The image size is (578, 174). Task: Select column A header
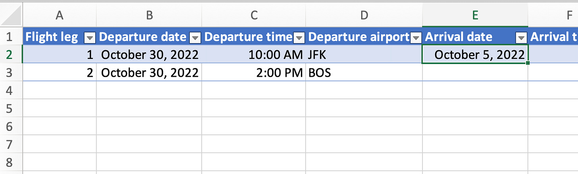coord(60,15)
